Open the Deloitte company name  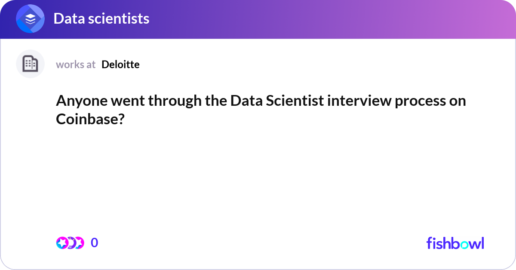point(120,64)
